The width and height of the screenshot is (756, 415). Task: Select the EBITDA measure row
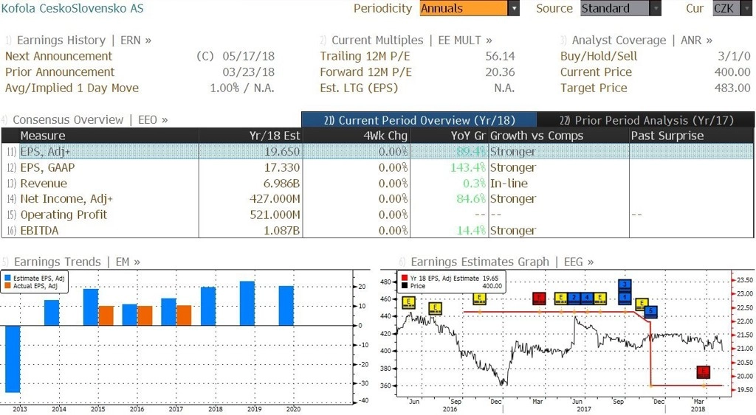(x=377, y=231)
